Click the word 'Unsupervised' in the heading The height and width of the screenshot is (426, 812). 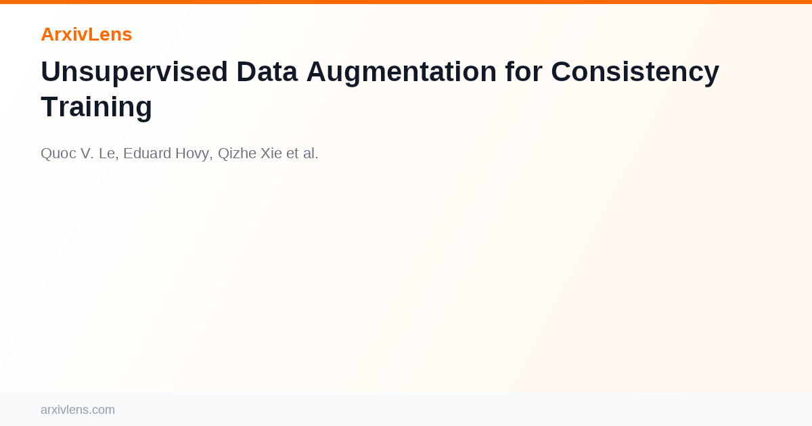point(135,72)
